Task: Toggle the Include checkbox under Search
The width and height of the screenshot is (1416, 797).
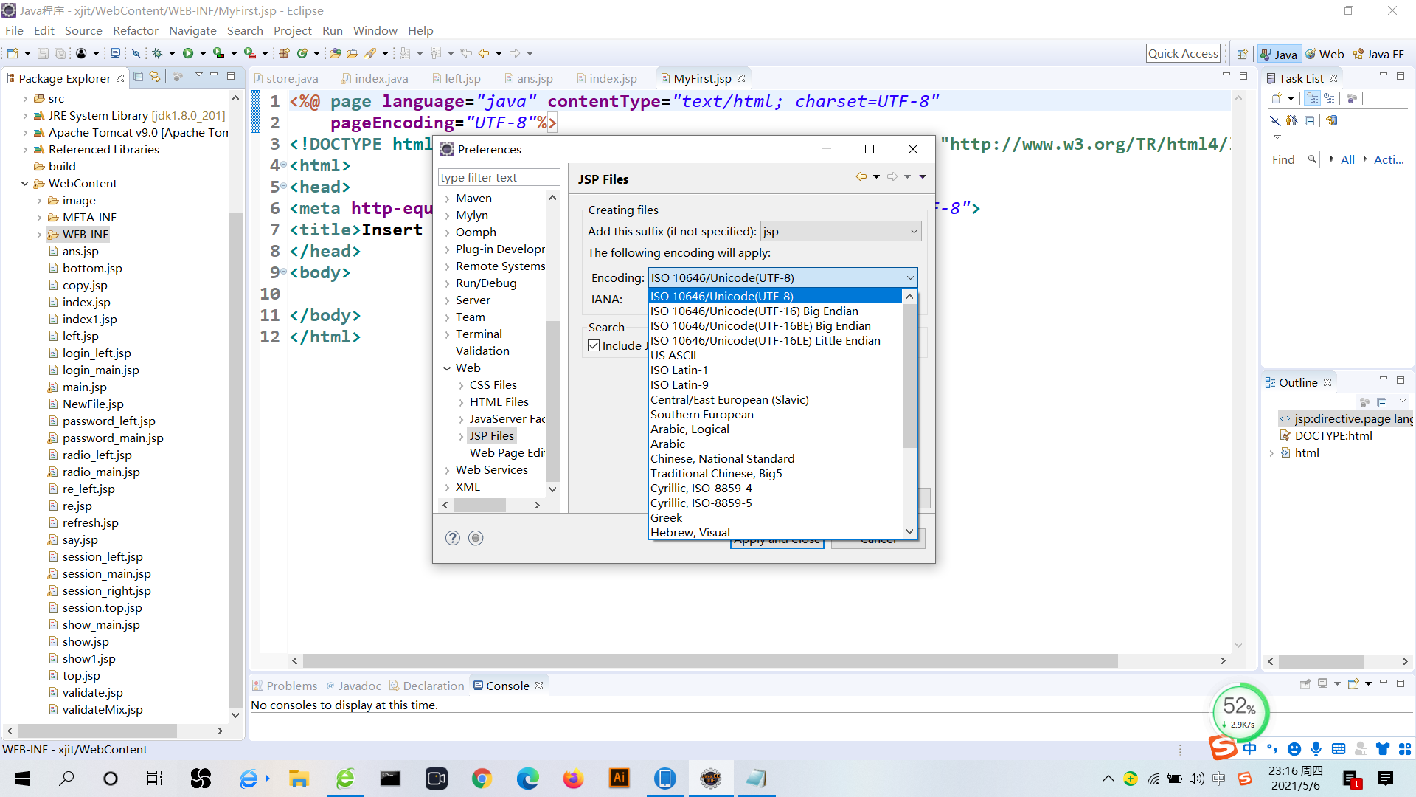Action: coord(594,345)
